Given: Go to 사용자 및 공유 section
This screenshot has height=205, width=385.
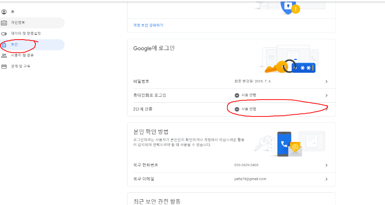Looking at the screenshot, I should (x=32, y=55).
